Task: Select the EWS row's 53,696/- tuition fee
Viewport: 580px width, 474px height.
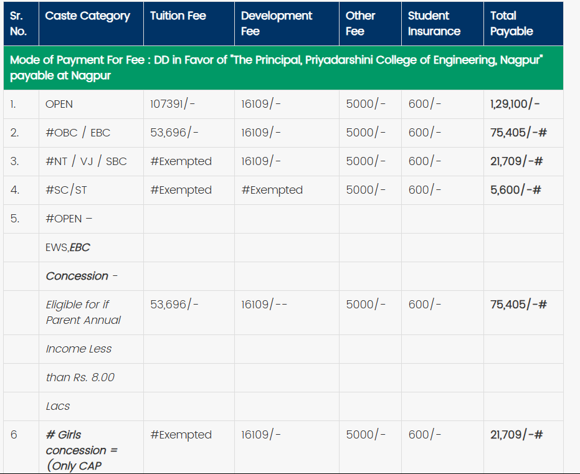Action: pos(174,305)
